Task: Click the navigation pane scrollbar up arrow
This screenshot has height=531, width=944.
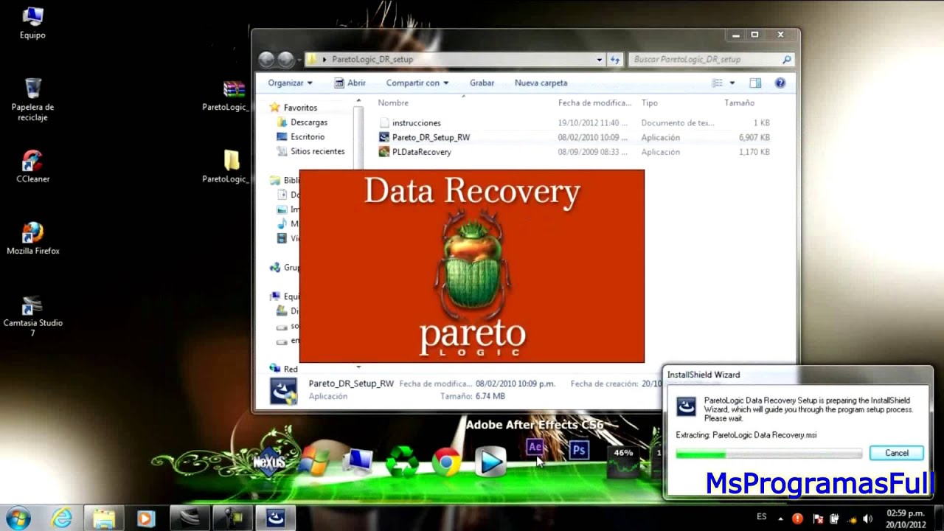Action: 358,101
